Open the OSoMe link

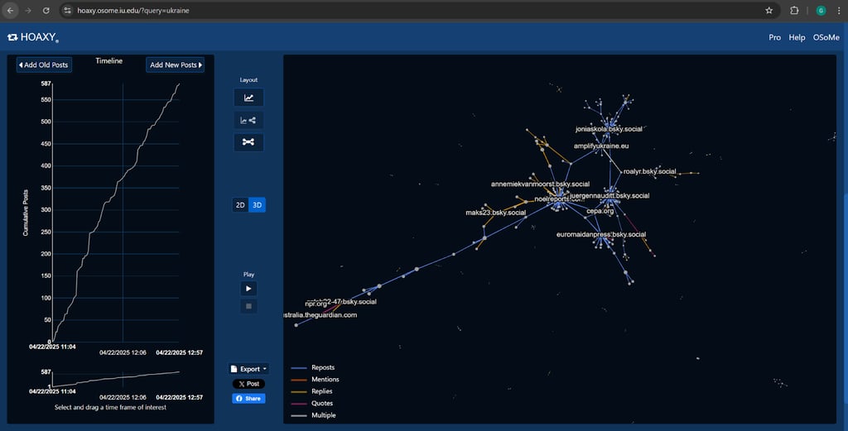[x=826, y=37]
